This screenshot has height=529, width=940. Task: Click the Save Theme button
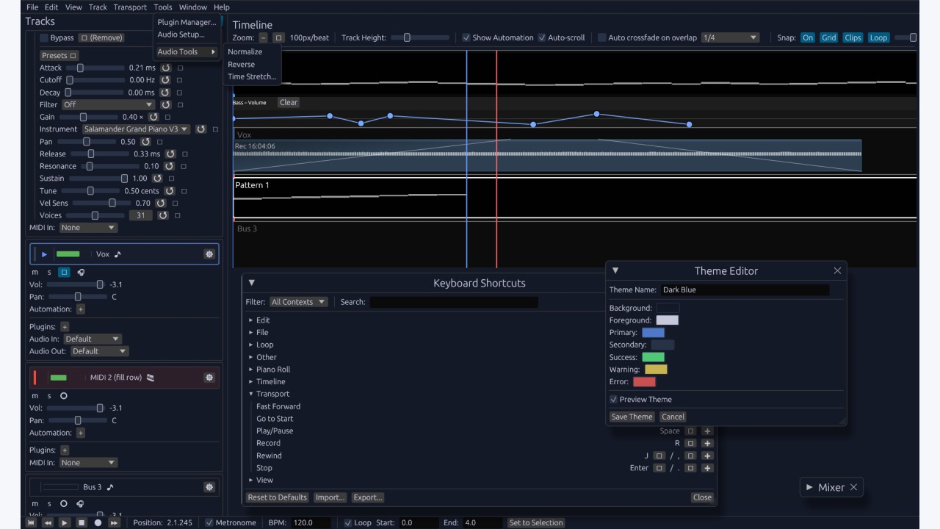[632, 417]
